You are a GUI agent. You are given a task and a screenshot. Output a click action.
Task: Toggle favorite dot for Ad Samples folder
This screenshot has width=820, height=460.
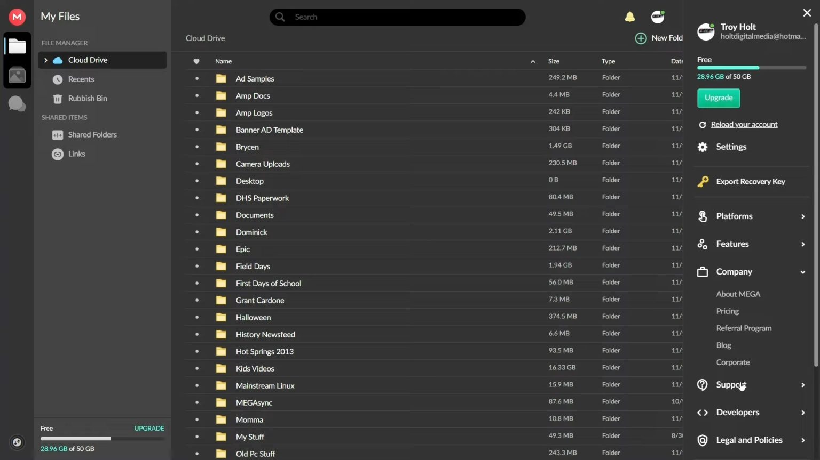point(197,78)
